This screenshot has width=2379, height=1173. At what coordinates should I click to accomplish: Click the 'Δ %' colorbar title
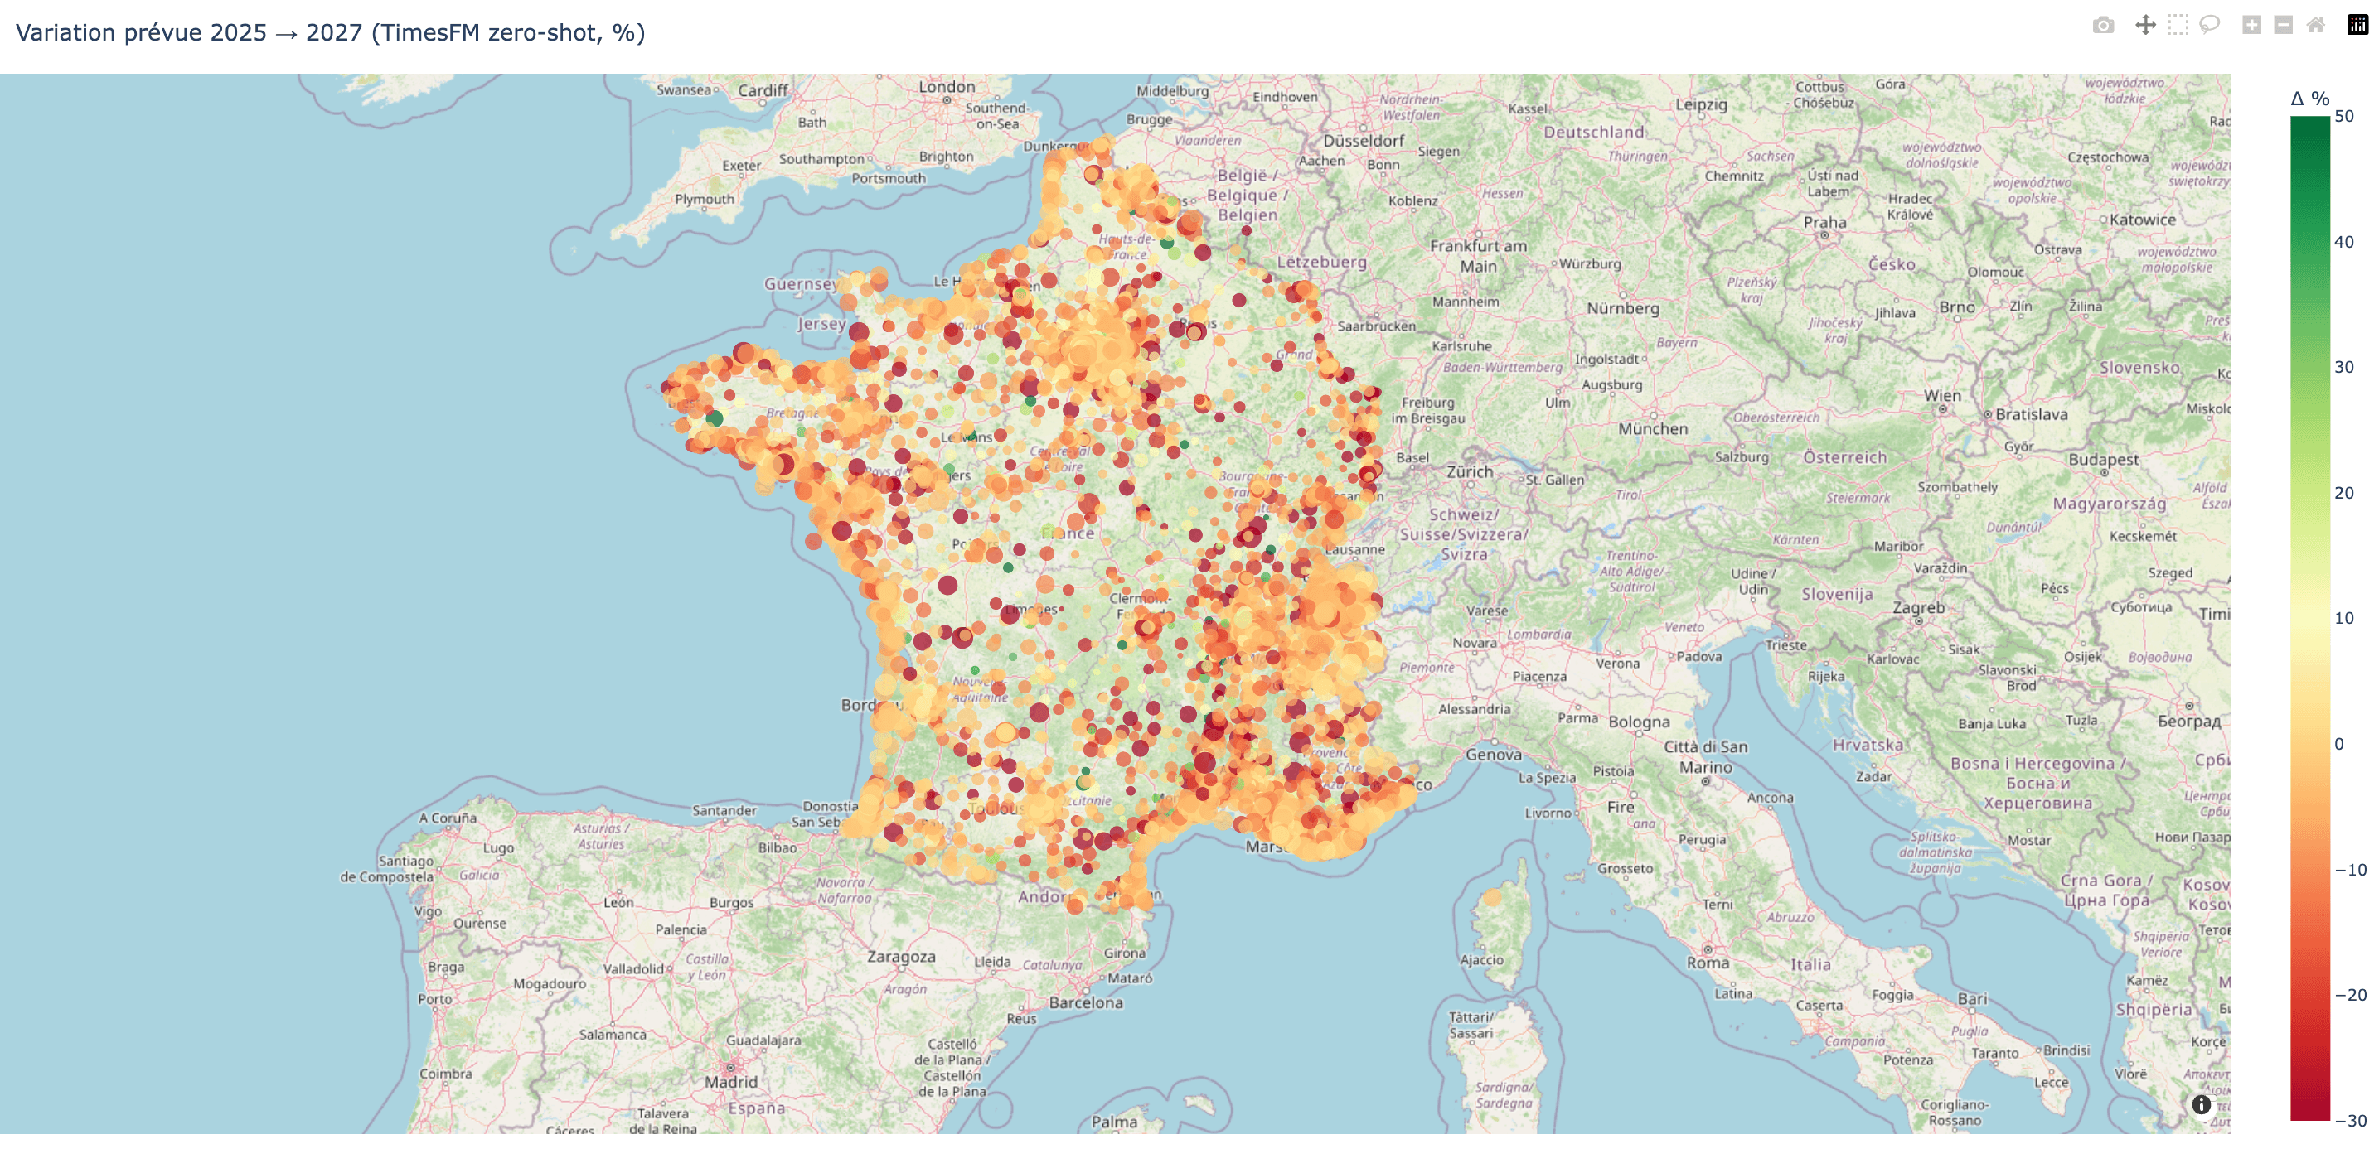pos(2309,99)
